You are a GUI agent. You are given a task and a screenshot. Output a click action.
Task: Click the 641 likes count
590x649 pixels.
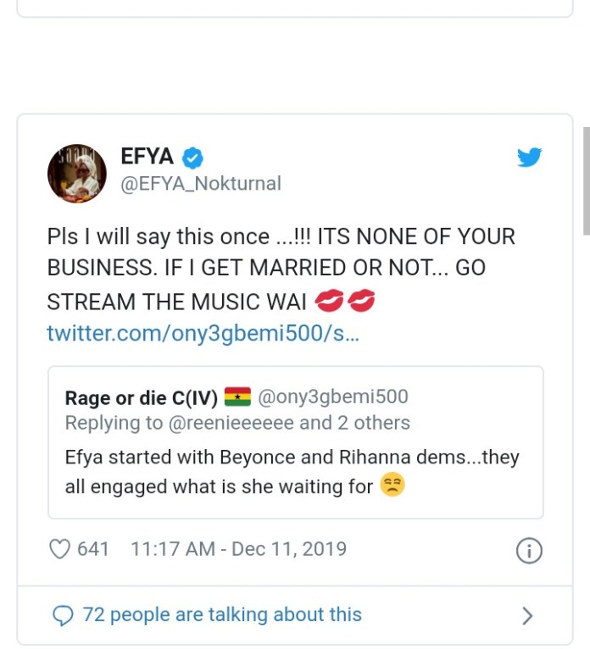93,549
